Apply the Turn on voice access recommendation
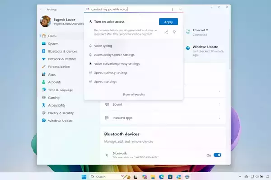This screenshot has width=271, height=180. coord(168,22)
